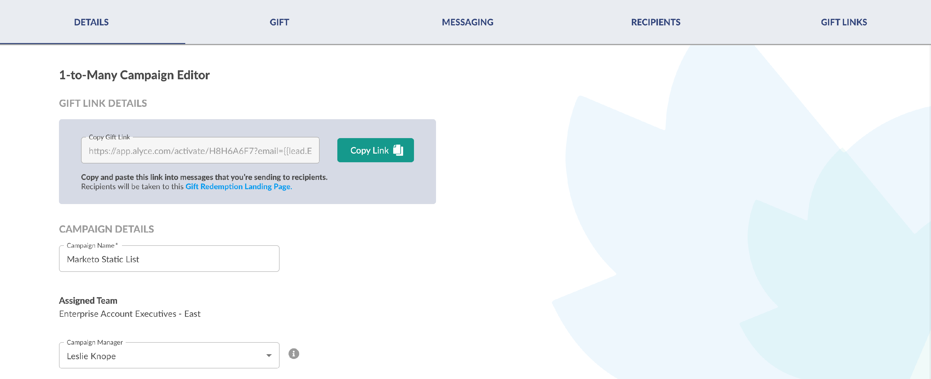Go to the MESSAGING tab
This screenshot has height=379, width=931.
pyautogui.click(x=467, y=22)
